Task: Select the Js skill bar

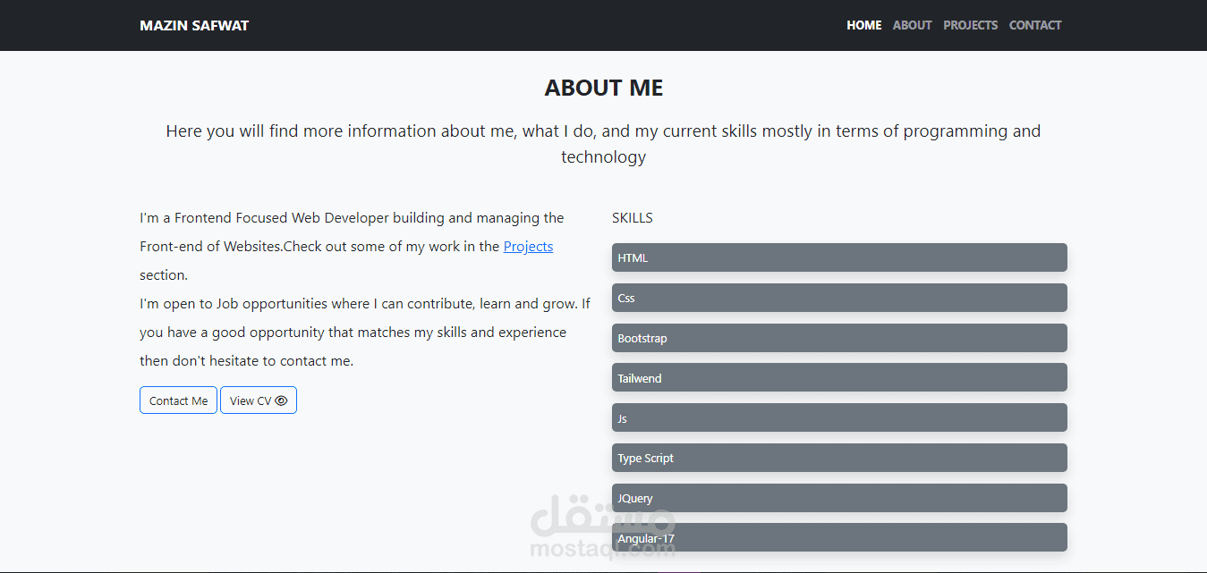Action: (839, 417)
